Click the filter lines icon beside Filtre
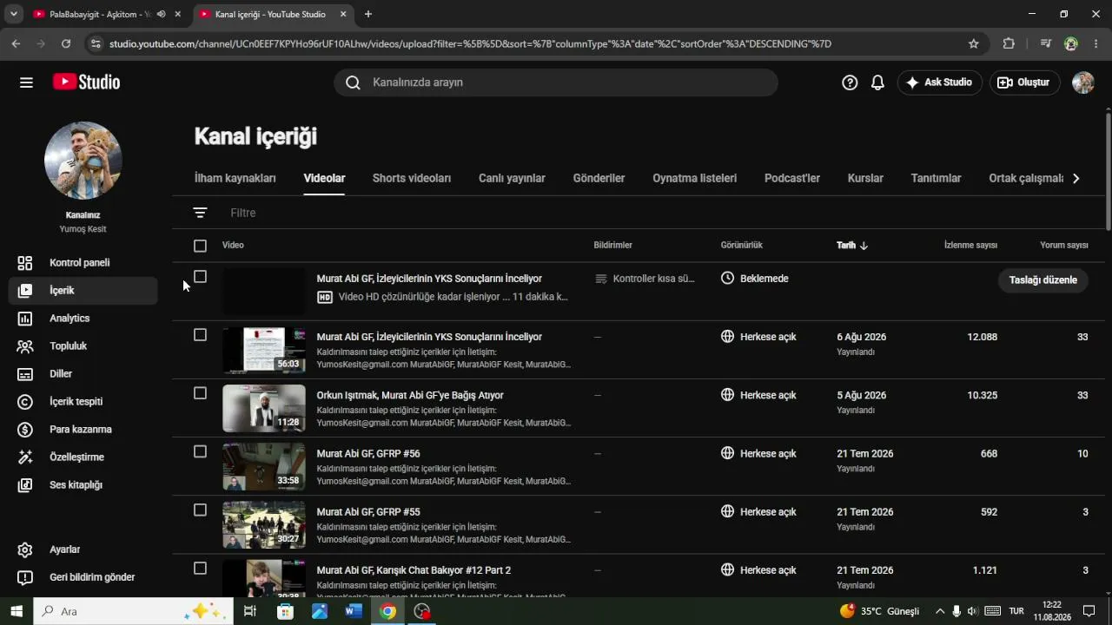This screenshot has height=625, width=1112. coord(200,213)
